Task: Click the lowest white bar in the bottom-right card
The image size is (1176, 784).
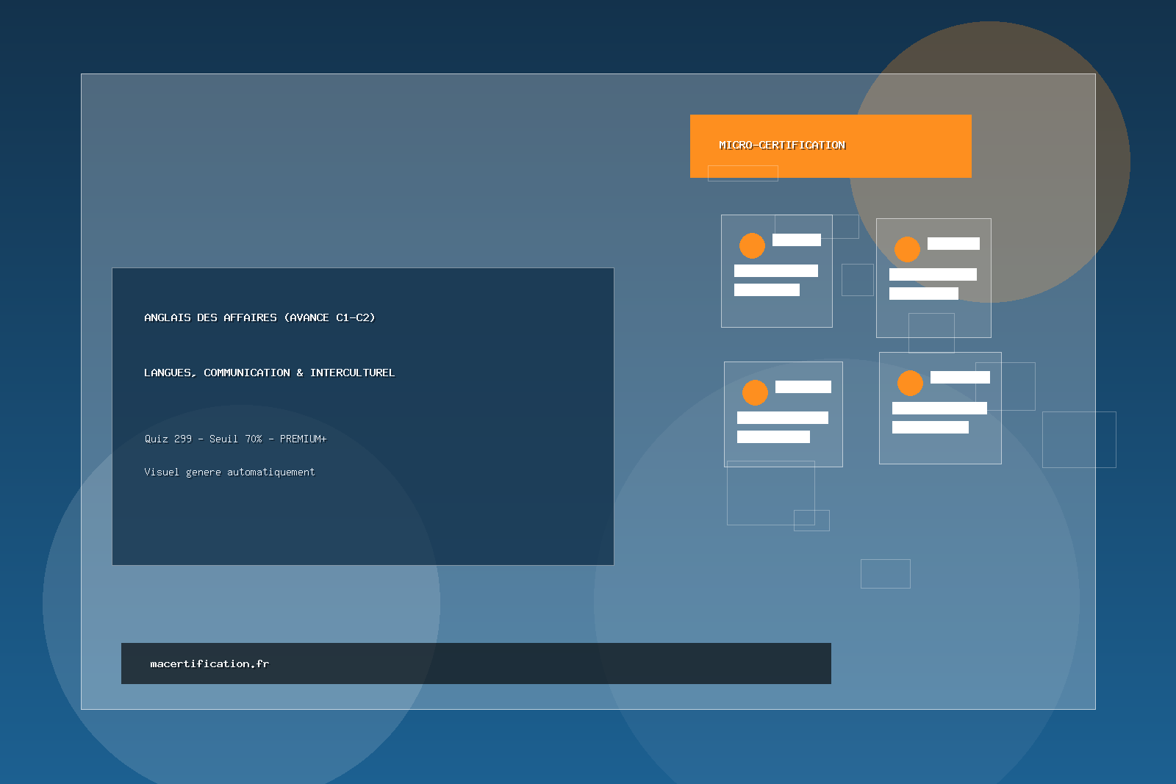Action: (x=930, y=427)
